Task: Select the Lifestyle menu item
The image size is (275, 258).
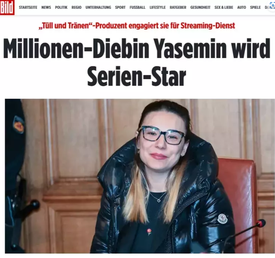Action: pos(157,7)
